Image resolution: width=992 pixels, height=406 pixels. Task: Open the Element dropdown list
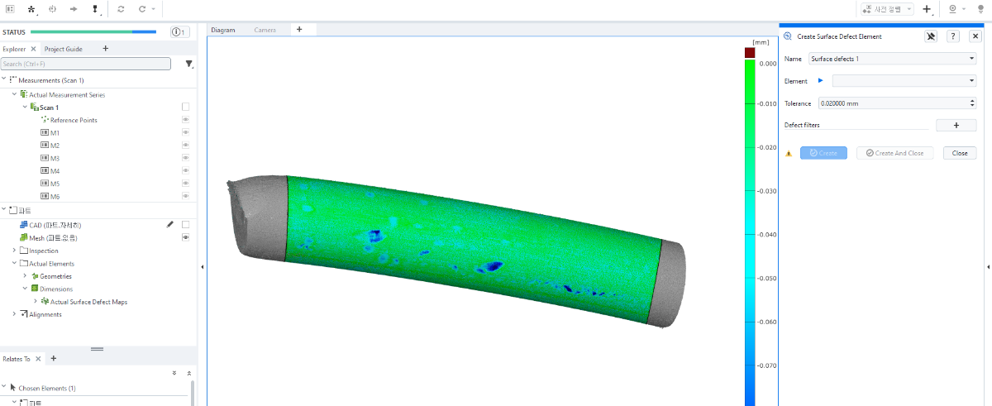(904, 81)
